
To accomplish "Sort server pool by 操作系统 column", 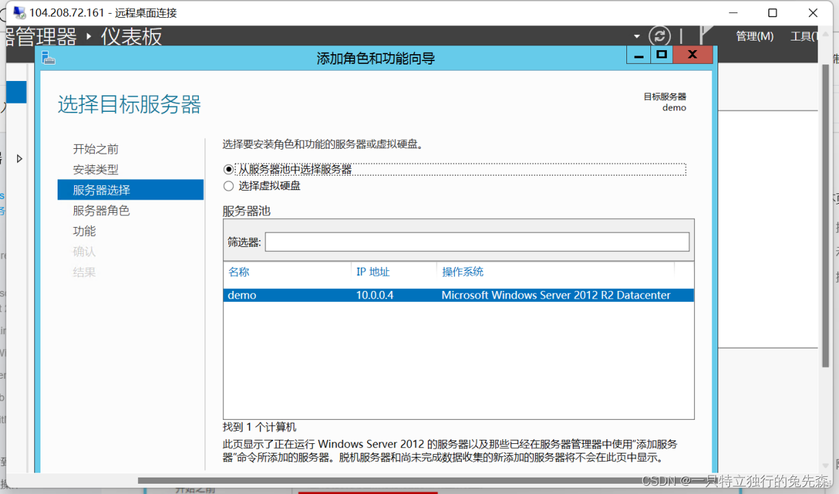I will pyautogui.click(x=462, y=272).
